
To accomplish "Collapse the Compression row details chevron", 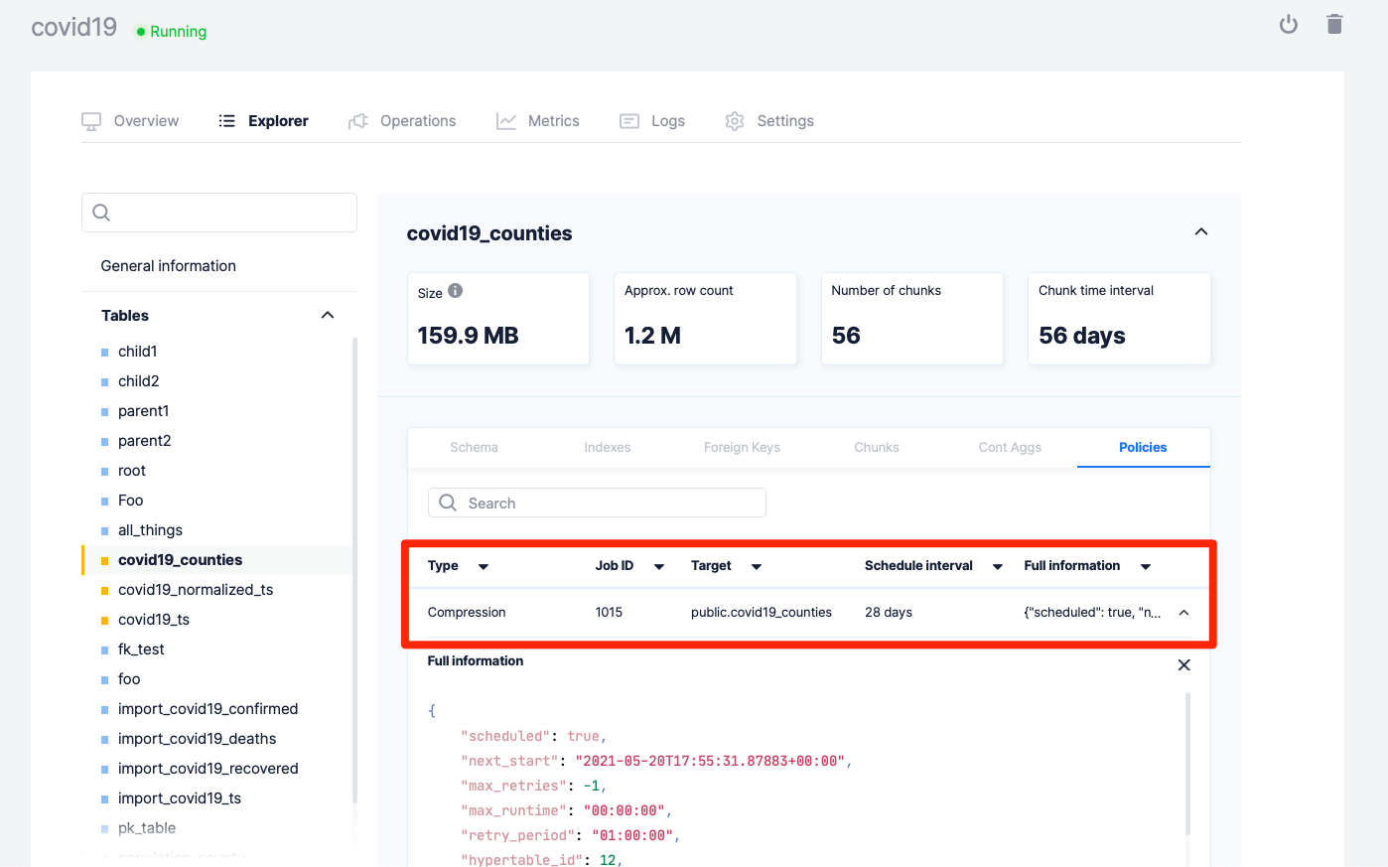I will (1183, 613).
